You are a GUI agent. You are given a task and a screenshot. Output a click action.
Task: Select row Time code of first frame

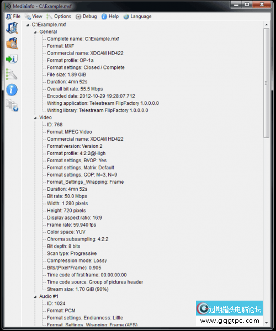(x=87, y=275)
